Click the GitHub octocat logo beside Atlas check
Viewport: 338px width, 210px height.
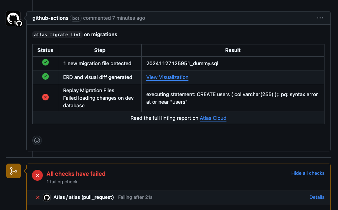click(47, 197)
